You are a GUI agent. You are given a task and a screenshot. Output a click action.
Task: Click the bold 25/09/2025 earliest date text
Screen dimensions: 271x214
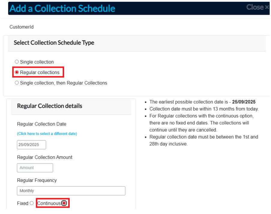coord(244,102)
